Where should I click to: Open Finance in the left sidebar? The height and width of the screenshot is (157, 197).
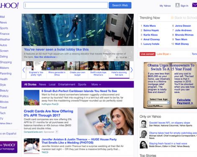tap(5, 34)
